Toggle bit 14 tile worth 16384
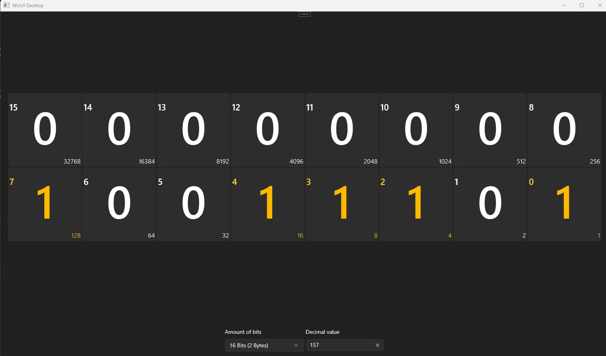Screen dimensions: 606x356 coord(119,130)
